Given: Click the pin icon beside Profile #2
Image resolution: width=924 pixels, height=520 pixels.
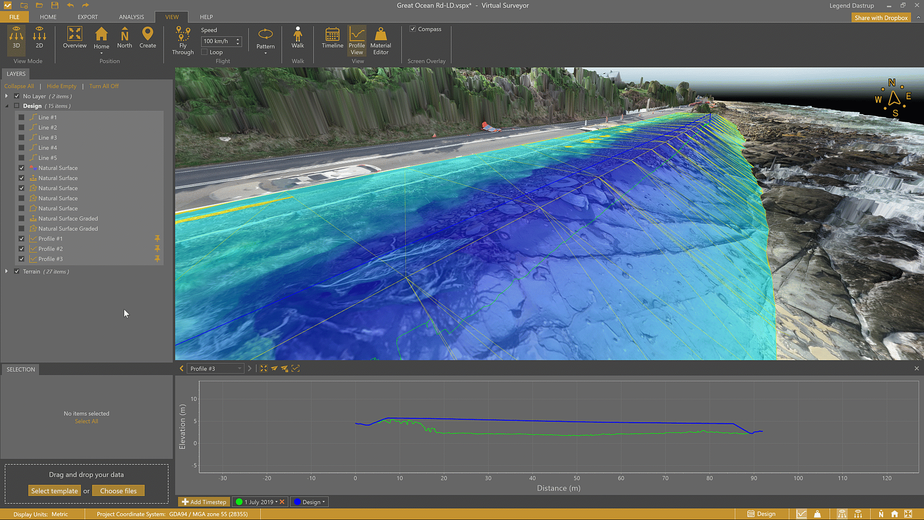Looking at the screenshot, I should [157, 249].
